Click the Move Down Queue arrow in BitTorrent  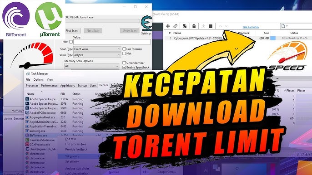tap(226, 26)
